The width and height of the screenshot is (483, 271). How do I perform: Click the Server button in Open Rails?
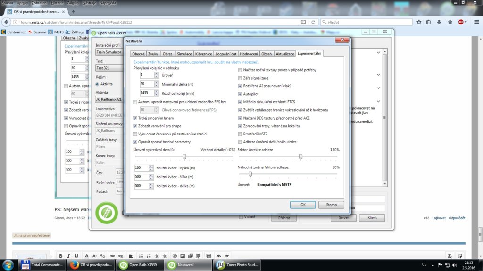pyautogui.click(x=343, y=217)
